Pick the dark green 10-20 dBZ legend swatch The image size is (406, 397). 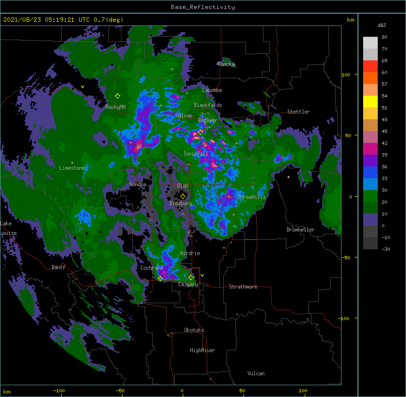tap(370, 208)
